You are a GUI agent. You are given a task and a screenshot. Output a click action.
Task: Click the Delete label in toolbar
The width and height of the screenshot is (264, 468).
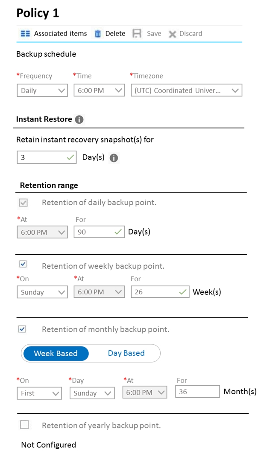pos(115,33)
